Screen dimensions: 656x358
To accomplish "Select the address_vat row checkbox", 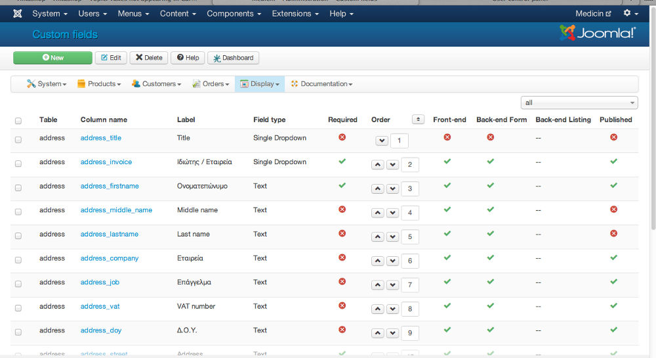I will (18, 307).
